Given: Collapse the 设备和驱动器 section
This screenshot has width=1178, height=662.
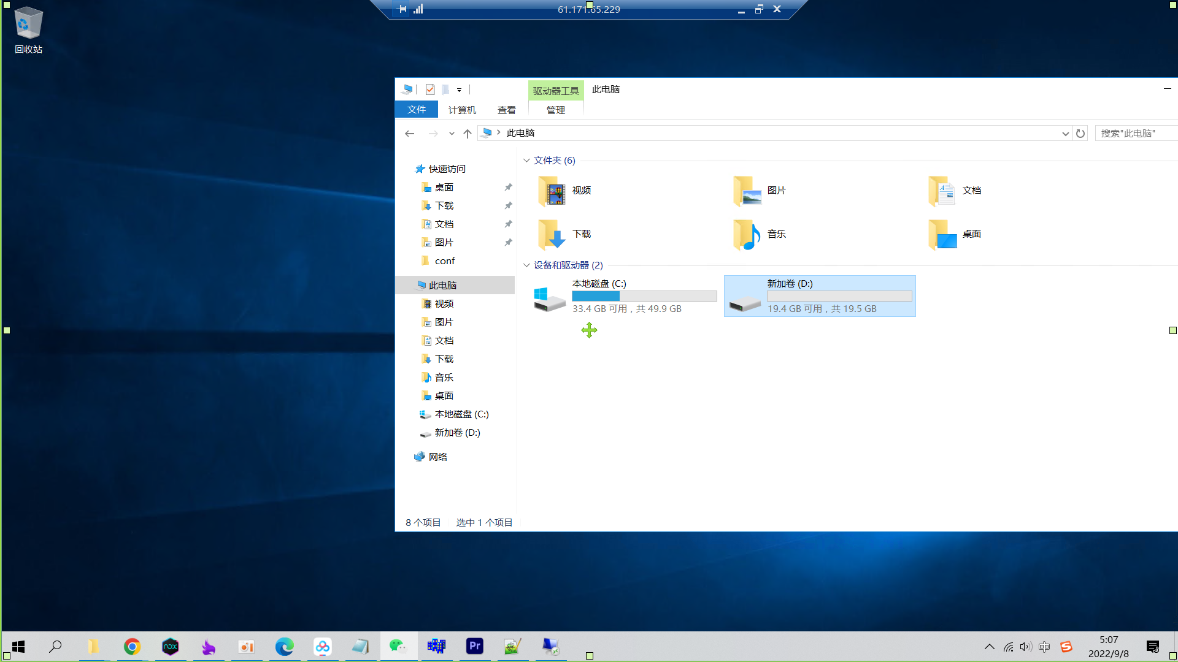Looking at the screenshot, I should coord(526,265).
